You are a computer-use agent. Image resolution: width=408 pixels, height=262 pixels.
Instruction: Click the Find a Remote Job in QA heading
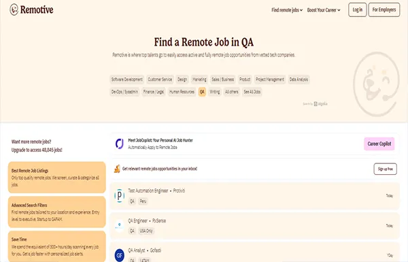(204, 42)
